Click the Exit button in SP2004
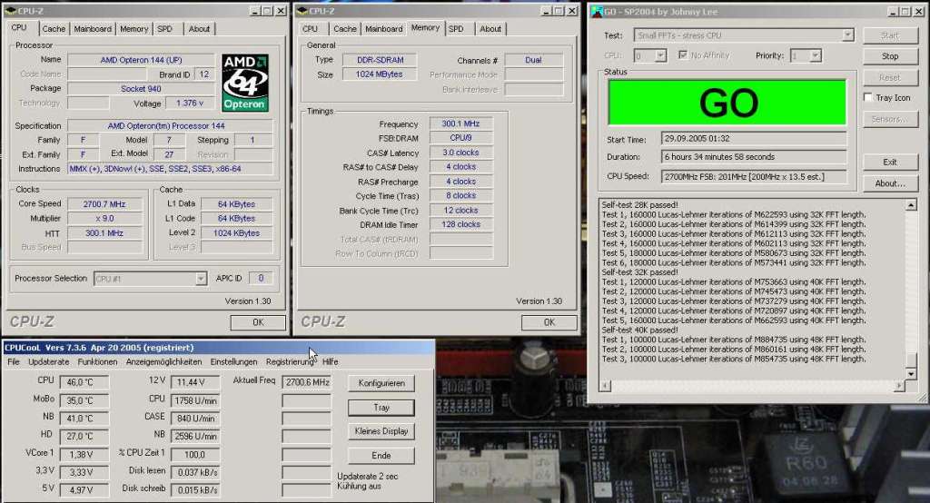Viewport: 930px width, 503px height. (890, 162)
